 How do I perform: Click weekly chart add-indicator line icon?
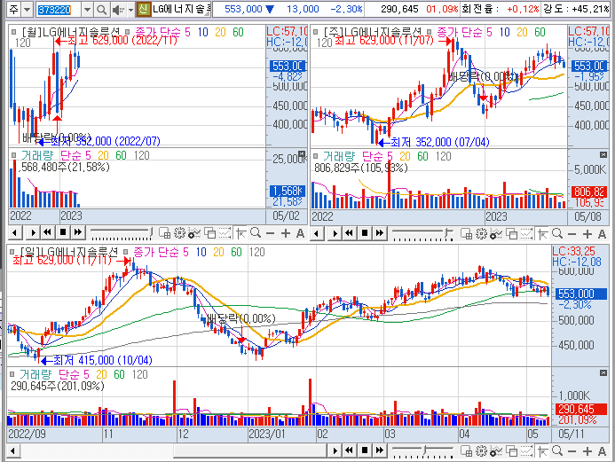point(496,234)
